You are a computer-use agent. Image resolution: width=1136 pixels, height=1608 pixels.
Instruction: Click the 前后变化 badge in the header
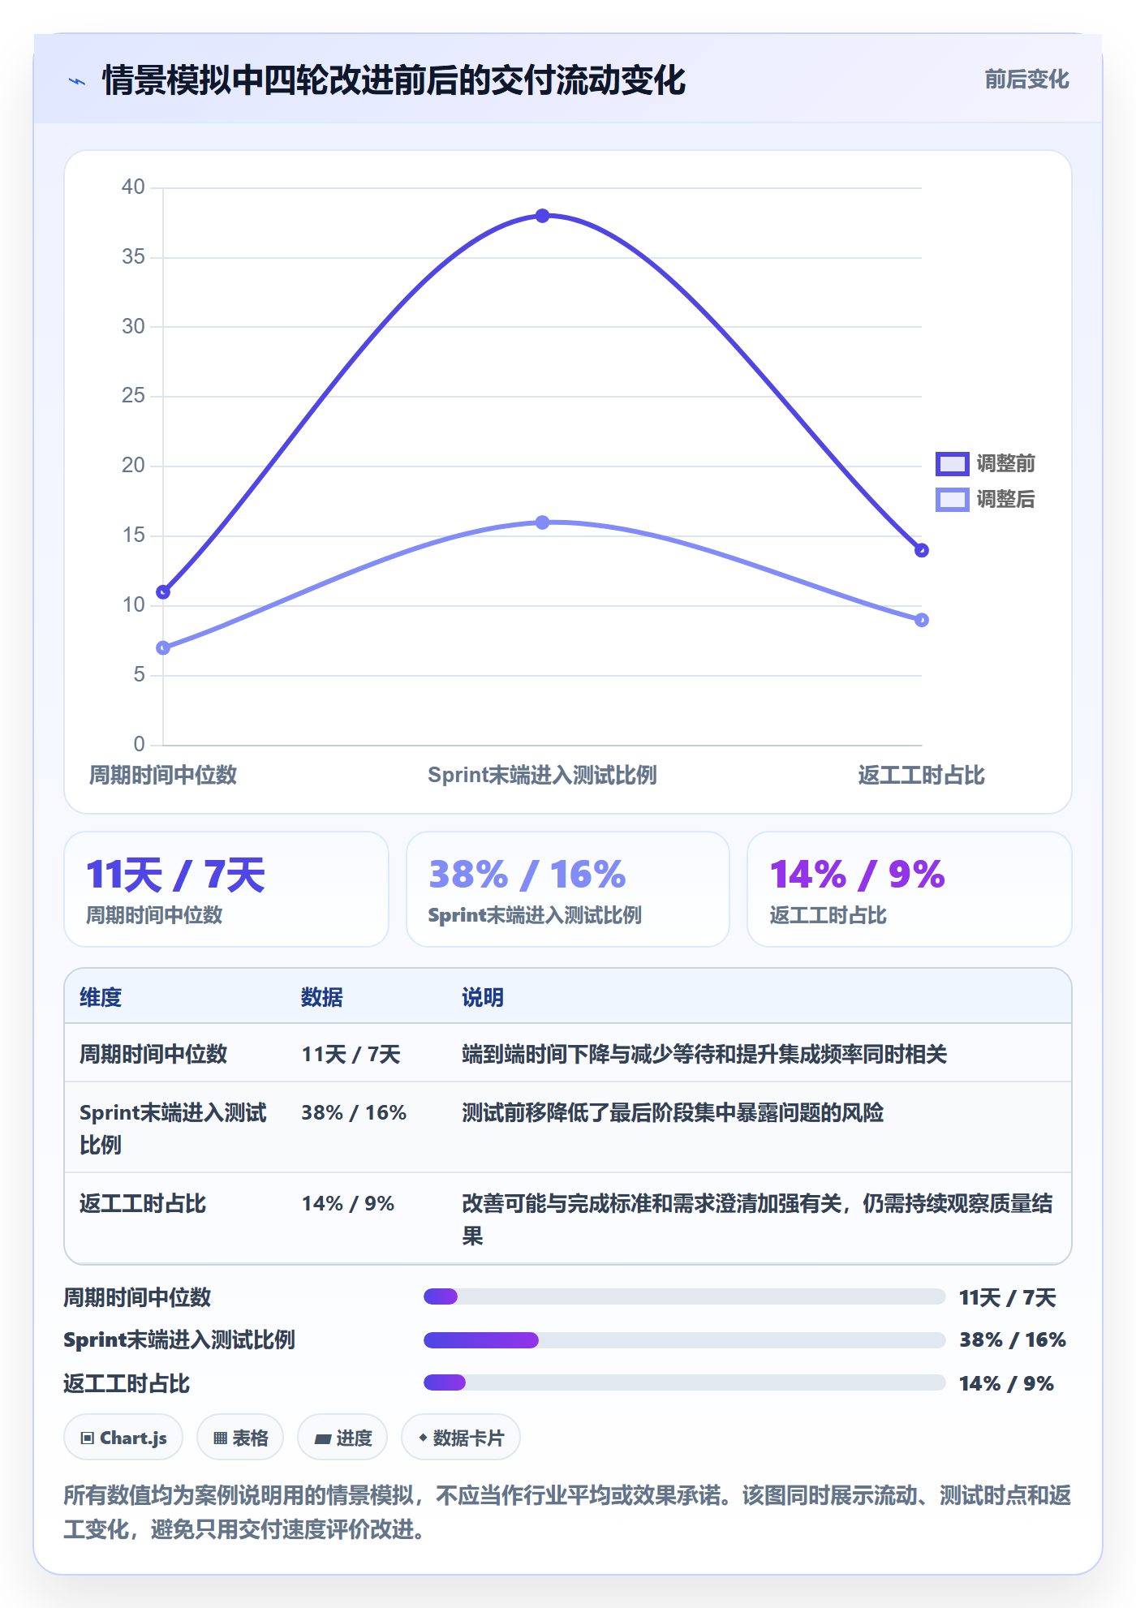1026,80
